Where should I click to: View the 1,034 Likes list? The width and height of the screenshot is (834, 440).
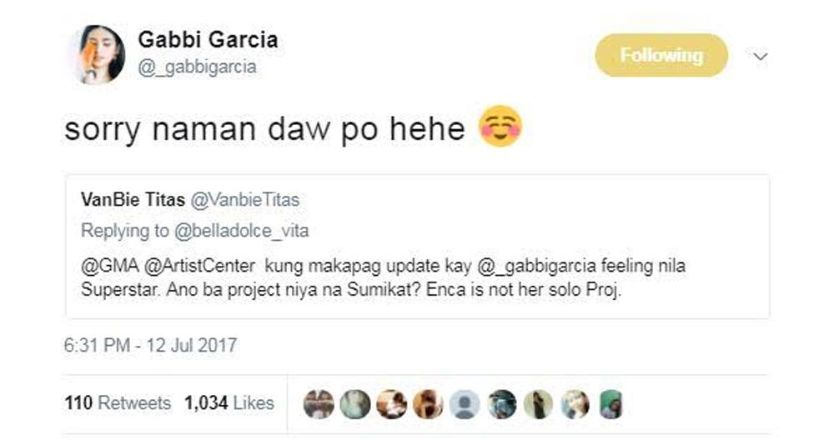click(229, 402)
